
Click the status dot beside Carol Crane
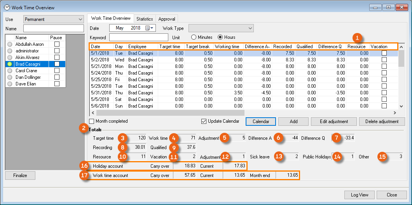tap(10, 71)
